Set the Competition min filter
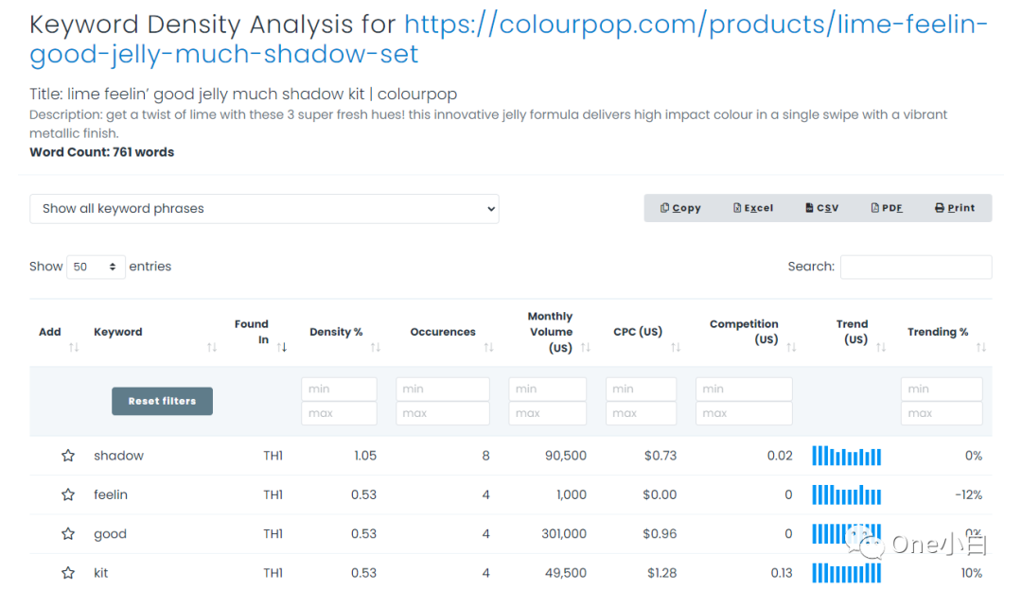1022x589 pixels. (x=744, y=390)
